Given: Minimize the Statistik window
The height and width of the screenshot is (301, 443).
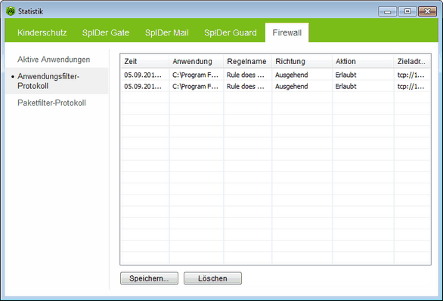Looking at the screenshot, I should coord(387,11).
